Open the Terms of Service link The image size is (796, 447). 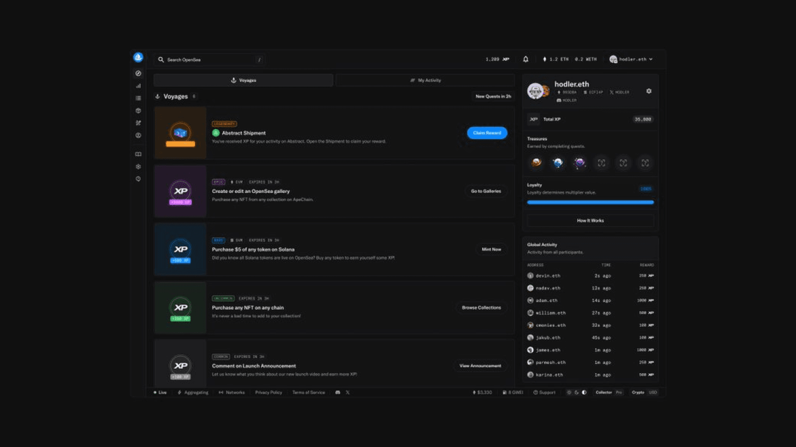pos(308,392)
